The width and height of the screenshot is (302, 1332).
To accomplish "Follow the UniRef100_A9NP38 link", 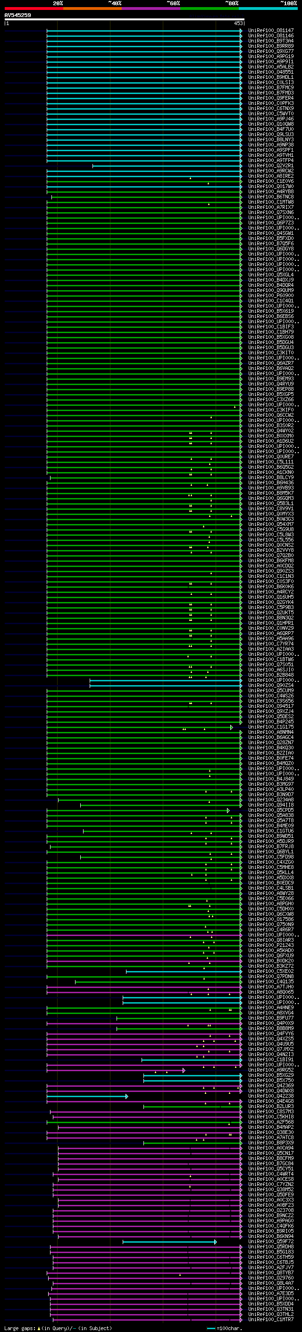I will [271, 145].
